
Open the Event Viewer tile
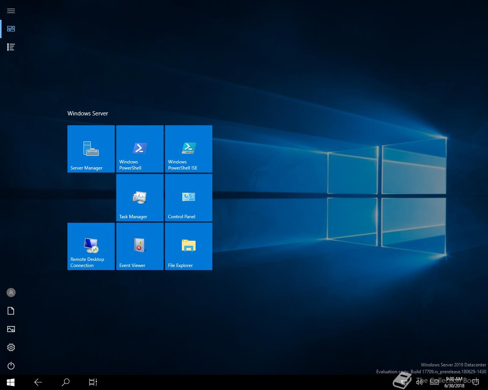[x=140, y=246]
